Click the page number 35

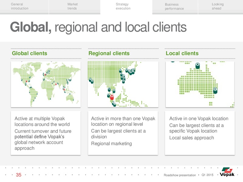[19, 175]
